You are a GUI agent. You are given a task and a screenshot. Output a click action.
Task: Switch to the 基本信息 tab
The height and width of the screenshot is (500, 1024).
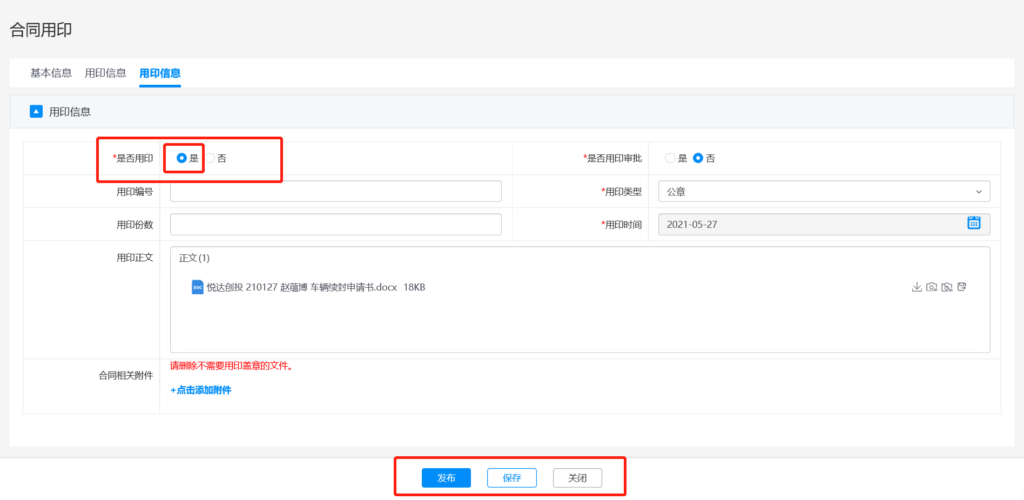51,73
